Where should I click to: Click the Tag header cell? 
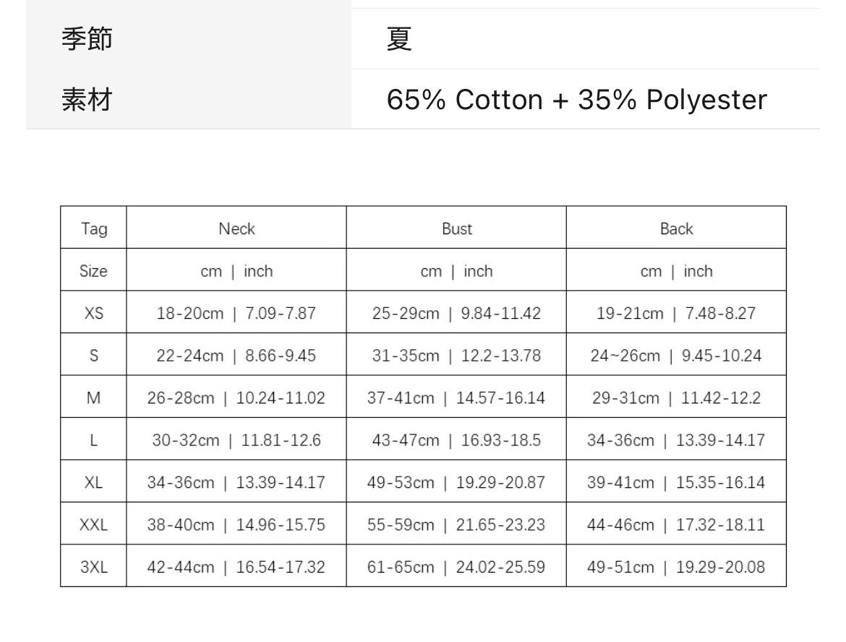click(94, 228)
